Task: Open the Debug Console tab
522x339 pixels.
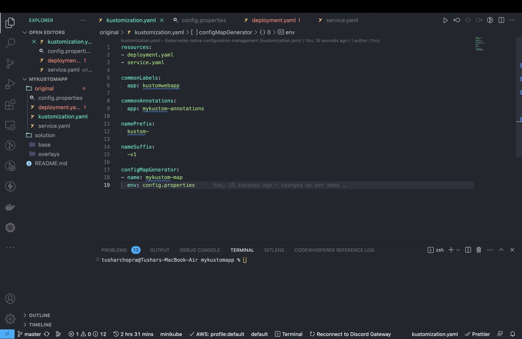Action: click(x=200, y=250)
